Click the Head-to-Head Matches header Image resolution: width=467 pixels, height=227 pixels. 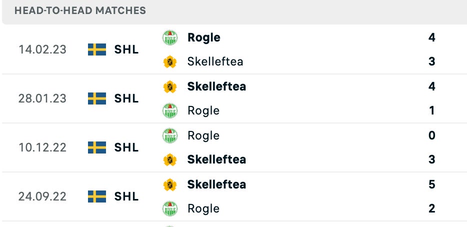(80, 10)
